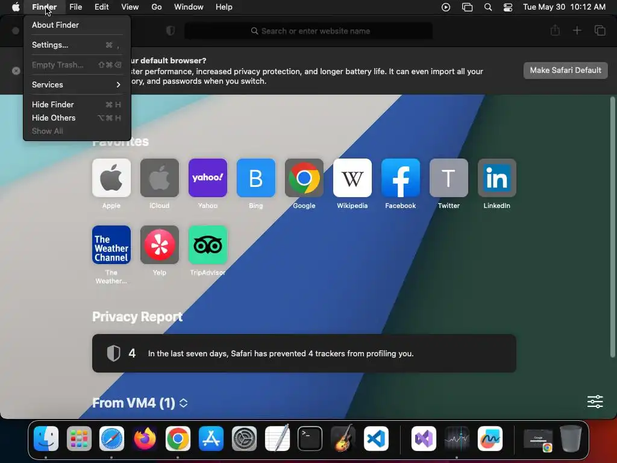
Task: Open the Privacy Report tracker summary
Action: pos(304,353)
